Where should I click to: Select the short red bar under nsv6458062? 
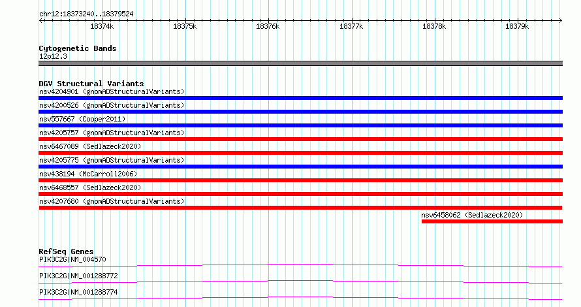492,221
